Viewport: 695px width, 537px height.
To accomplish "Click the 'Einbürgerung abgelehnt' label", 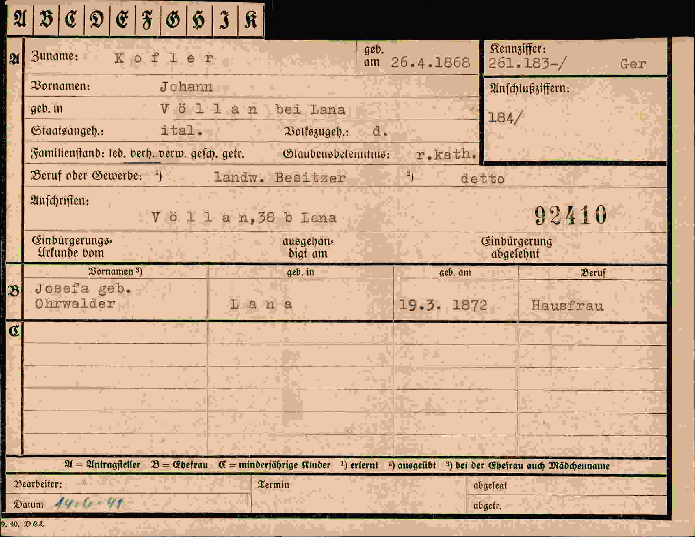I will click(516, 247).
